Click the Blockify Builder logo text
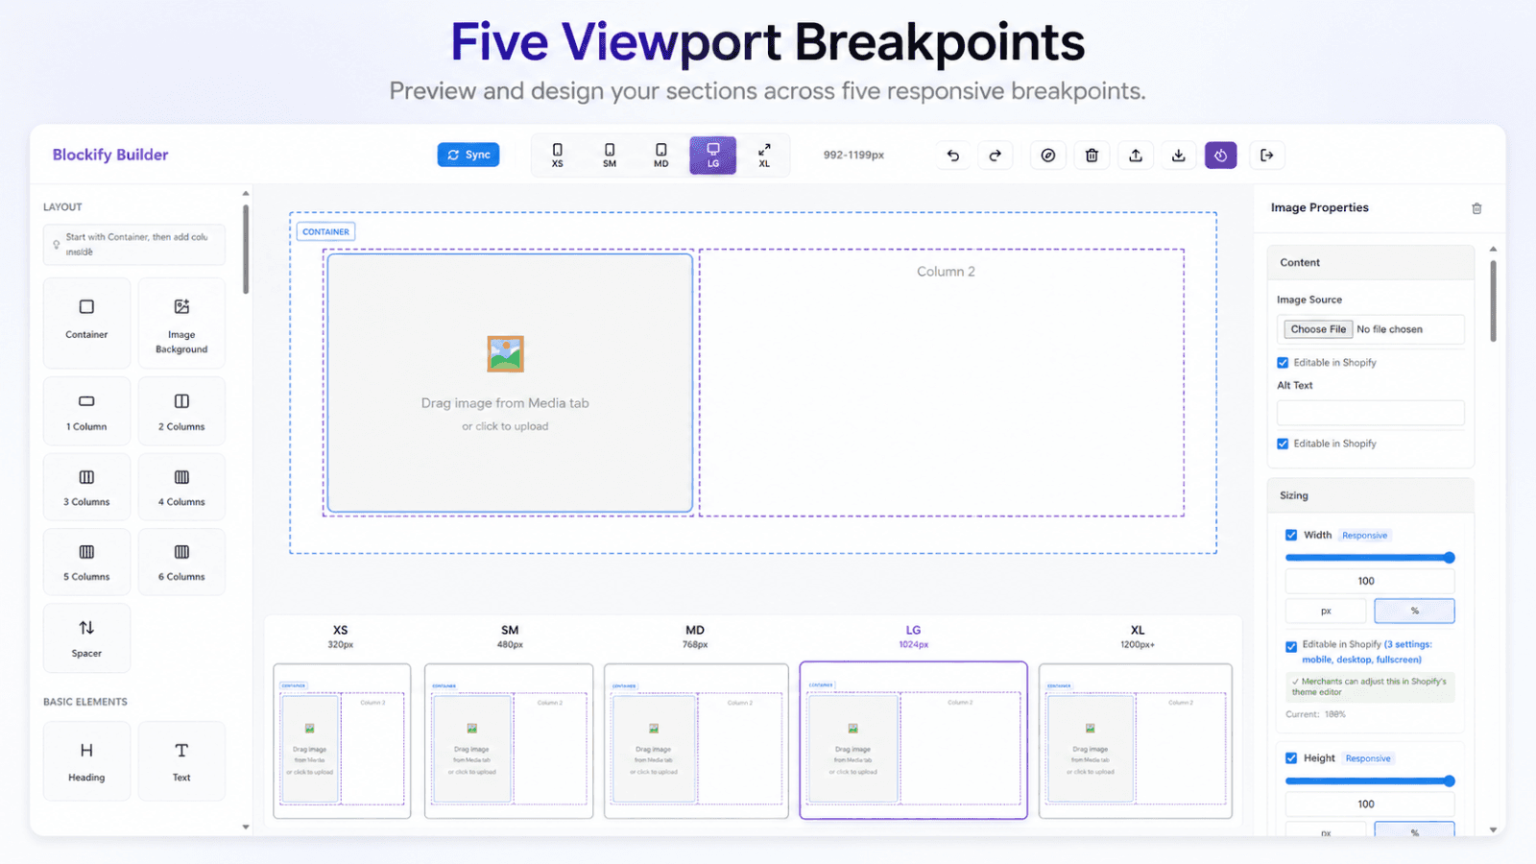 tap(110, 155)
